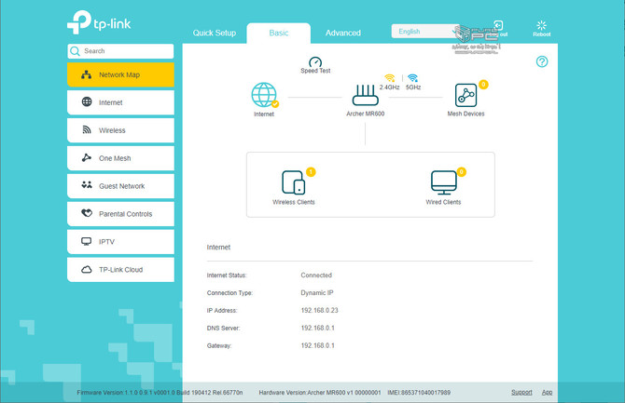Click the IP address 192.168.0.23

click(x=319, y=310)
